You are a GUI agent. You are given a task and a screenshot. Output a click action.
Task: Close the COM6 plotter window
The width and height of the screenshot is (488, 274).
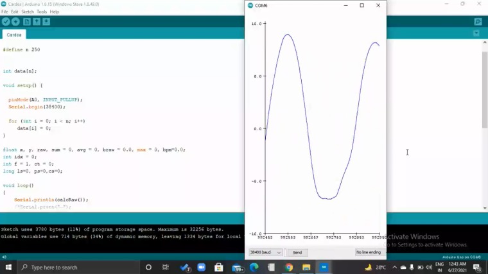pyautogui.click(x=378, y=5)
